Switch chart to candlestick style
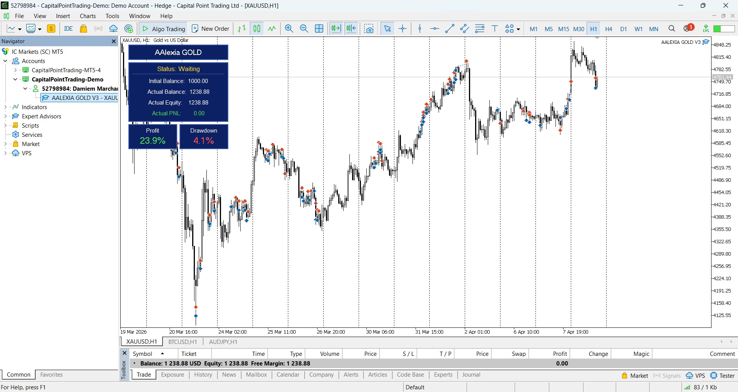Viewport: 738px width, 392px height. point(257,29)
